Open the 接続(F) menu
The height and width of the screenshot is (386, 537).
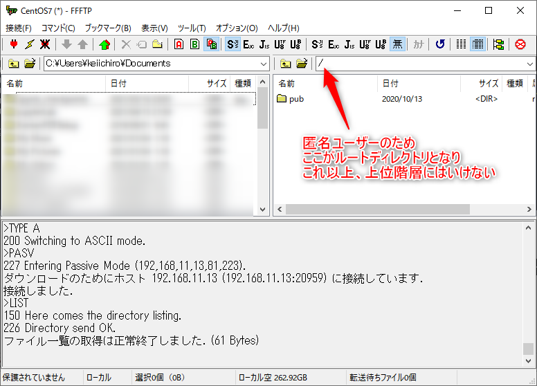[x=19, y=28]
